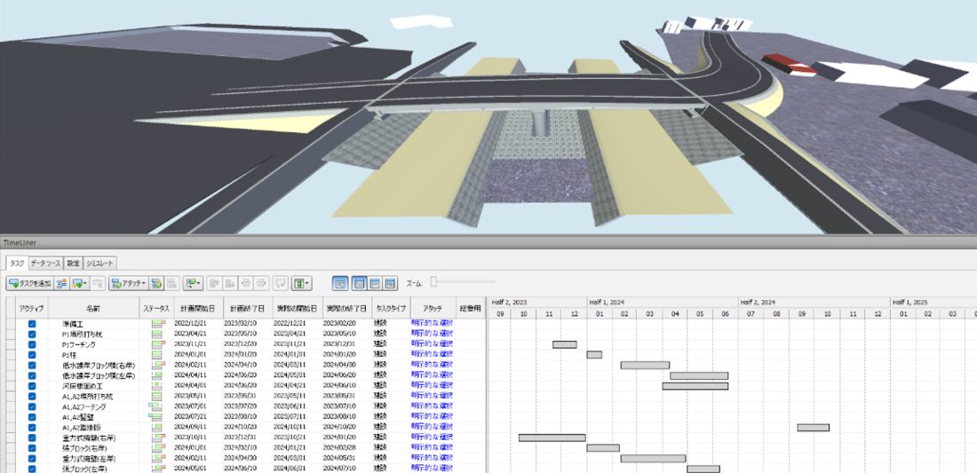Click the insert task tree icon beside Add Task
Viewport: 977px width, 473px height.
(62, 283)
